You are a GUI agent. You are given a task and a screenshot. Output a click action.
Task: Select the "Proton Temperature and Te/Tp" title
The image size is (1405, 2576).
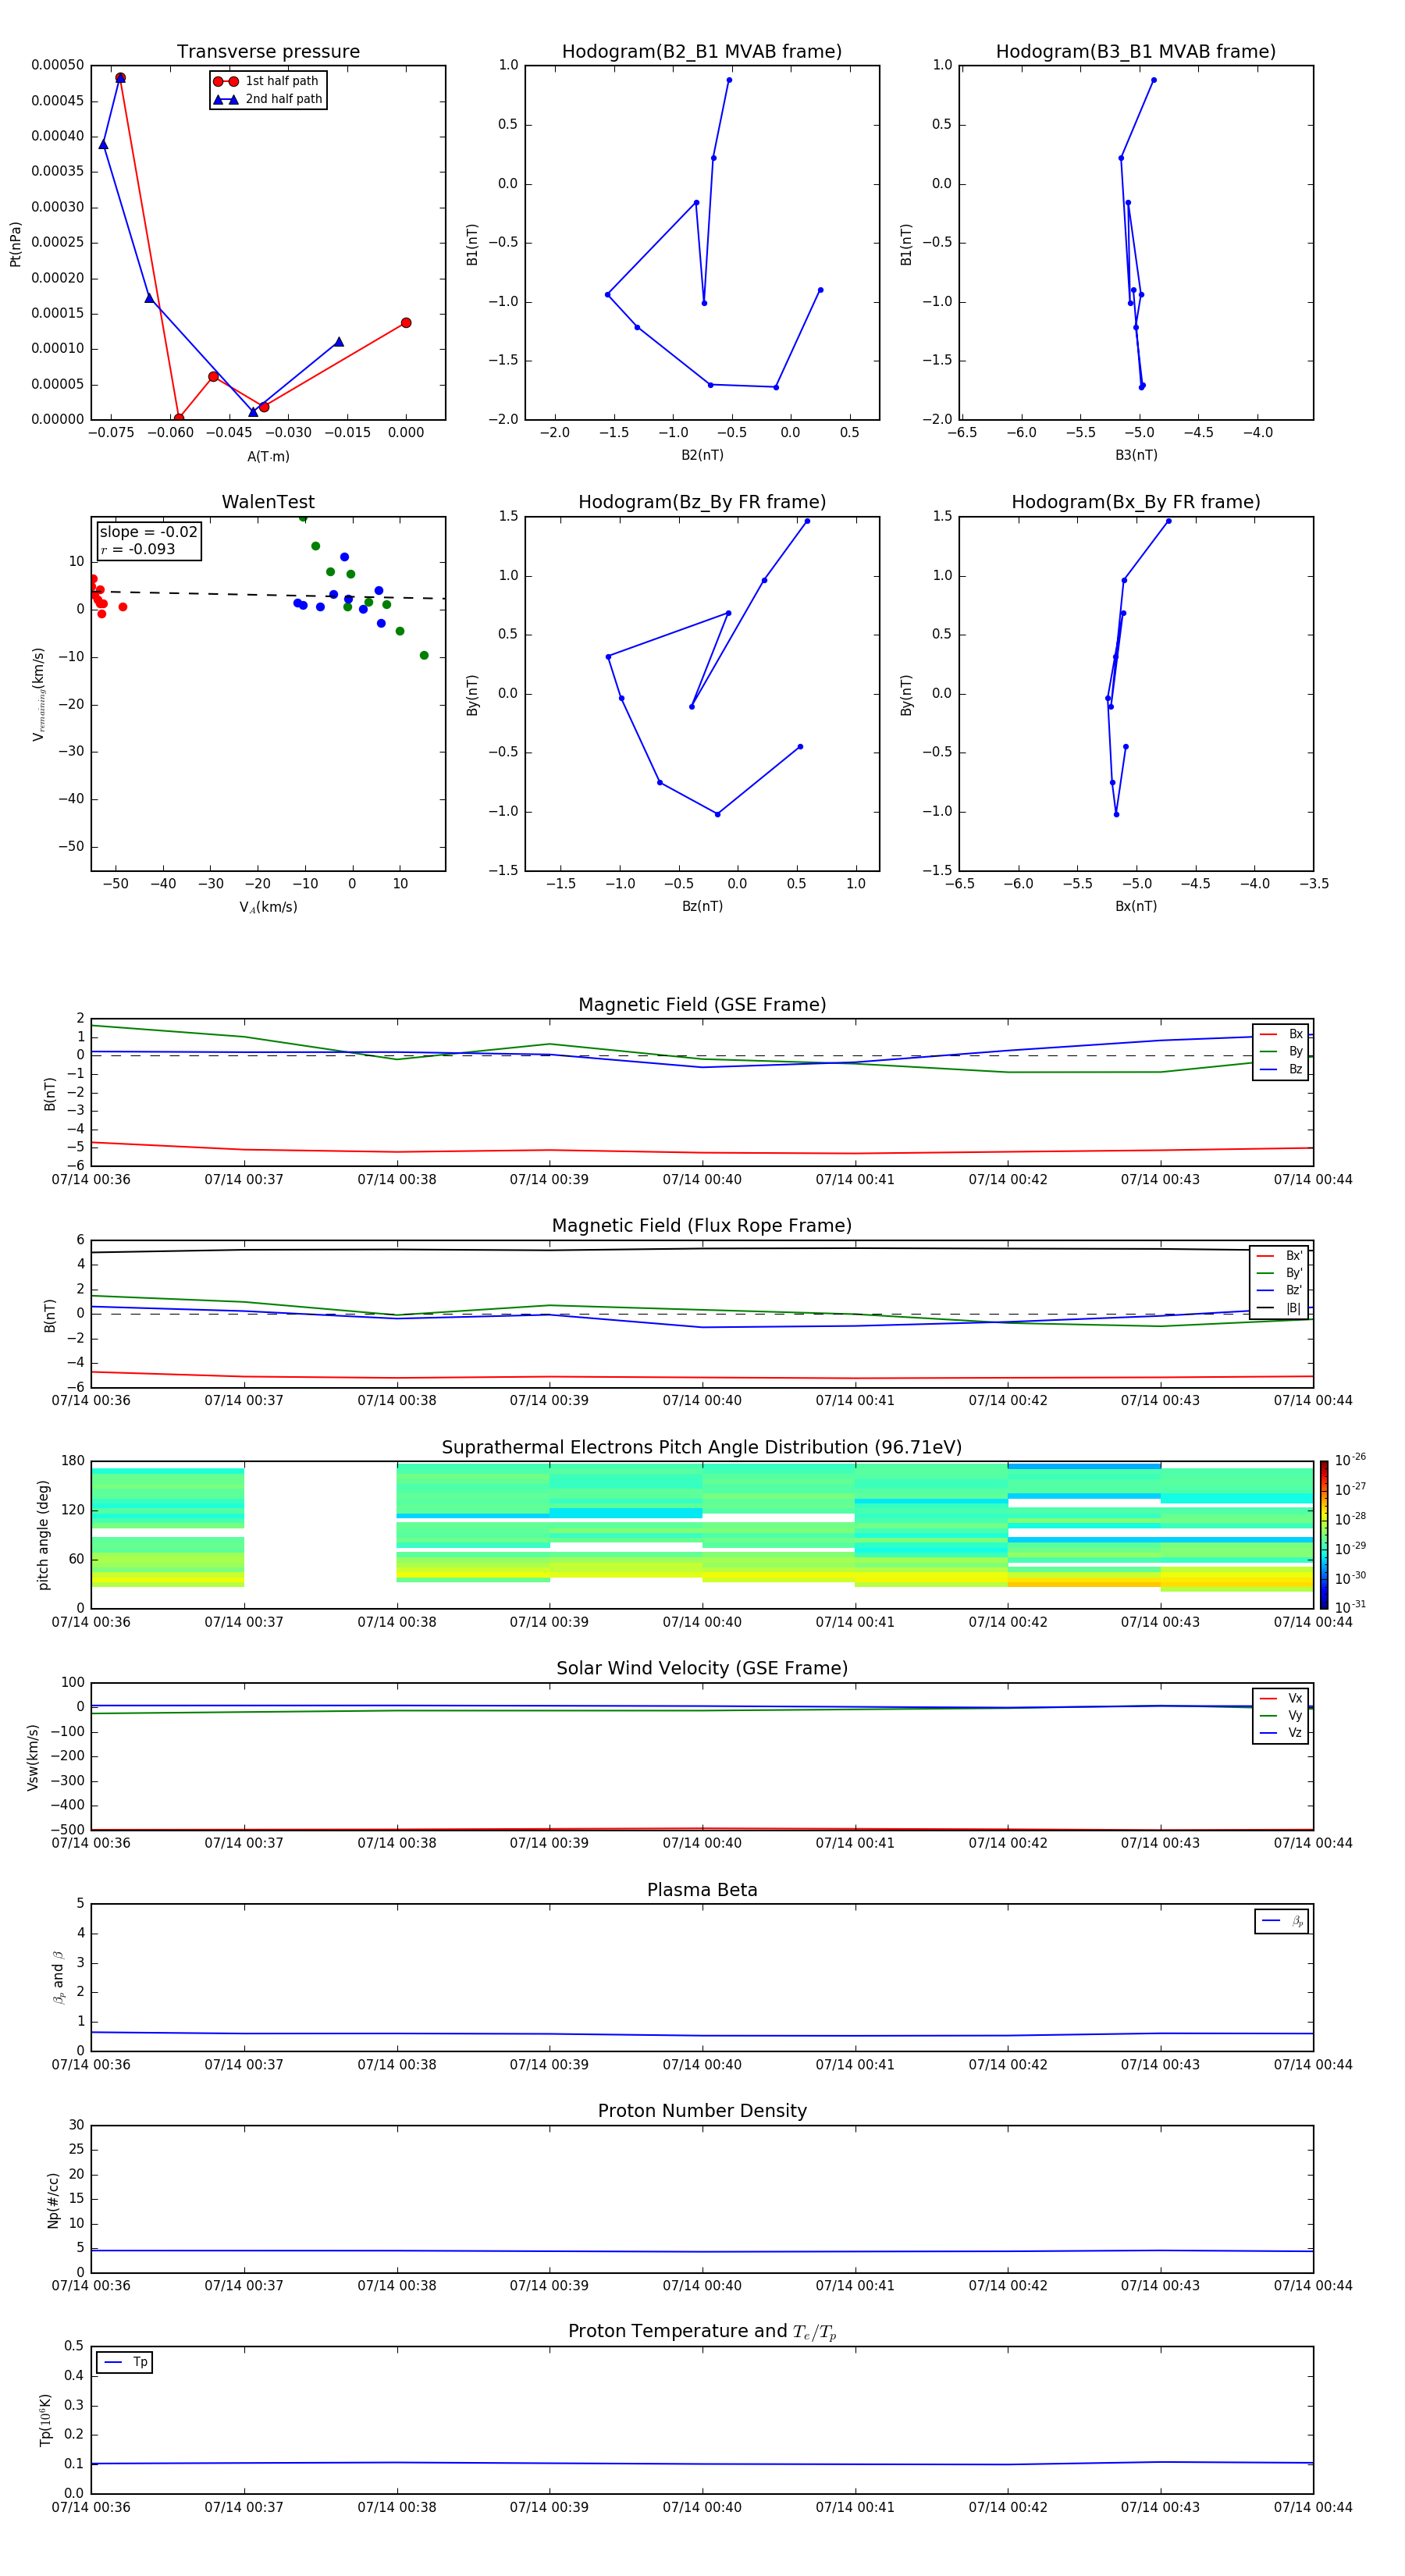(702, 2333)
